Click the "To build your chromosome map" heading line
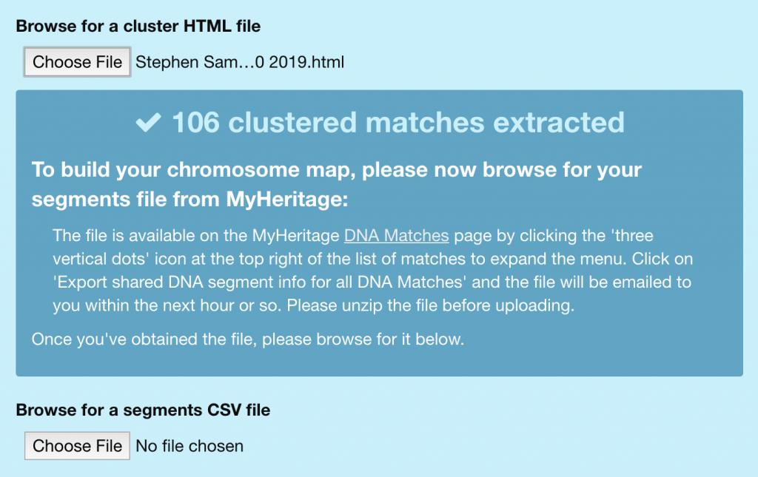The width and height of the screenshot is (758, 477). [x=337, y=169]
